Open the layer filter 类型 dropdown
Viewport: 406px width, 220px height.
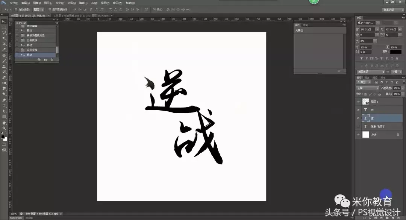(x=364, y=82)
